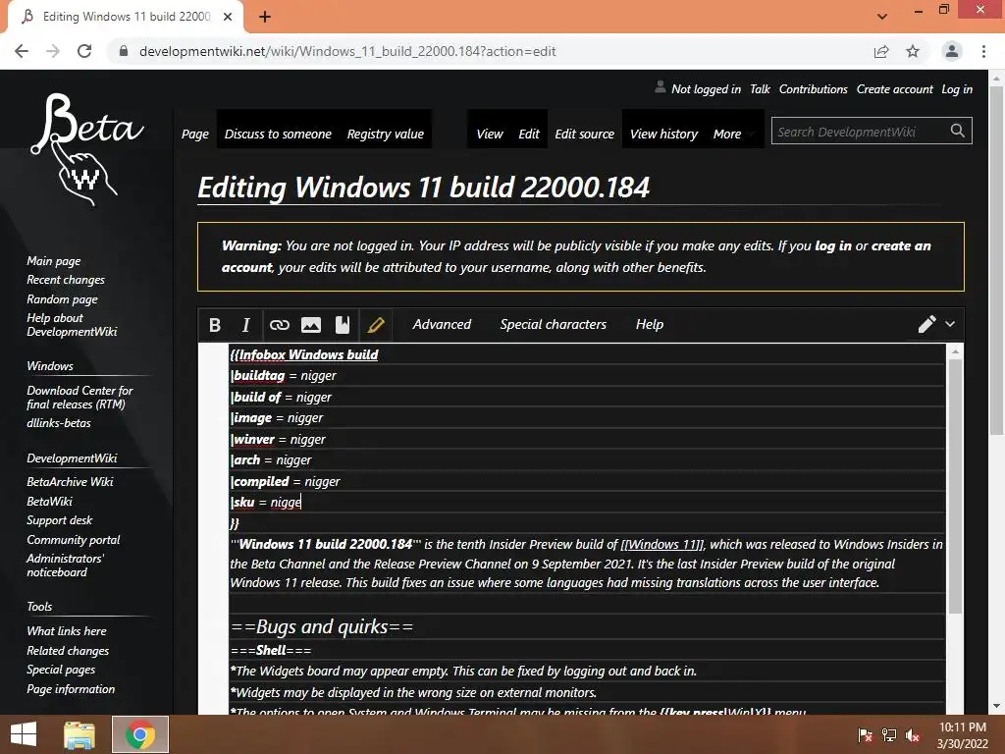Open the View history tab
1005x754 pixels.
[663, 134]
